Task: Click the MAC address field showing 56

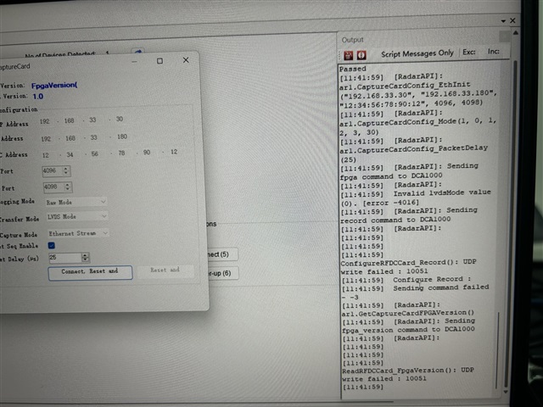Action: [x=94, y=153]
